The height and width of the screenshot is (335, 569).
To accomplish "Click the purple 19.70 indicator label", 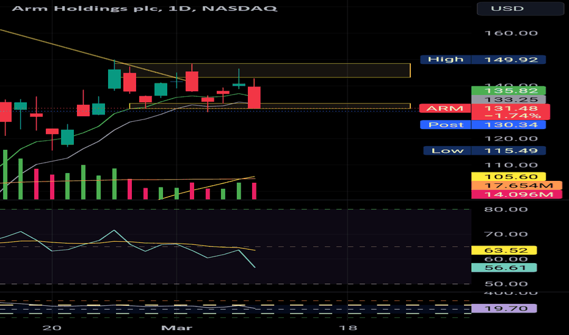I will pos(504,309).
